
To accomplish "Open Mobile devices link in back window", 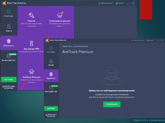I will pos(9,87).
